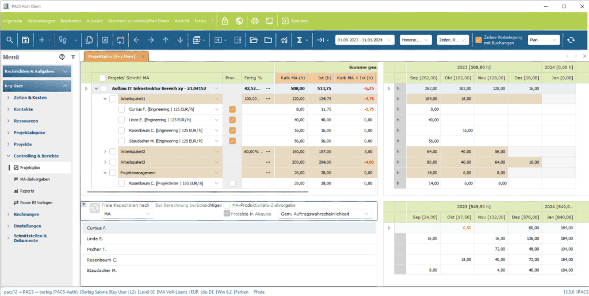589x296 pixels.
Task: Open the date range dropdown 01.09.2023 - 31.01.2024
Action: click(x=365, y=40)
